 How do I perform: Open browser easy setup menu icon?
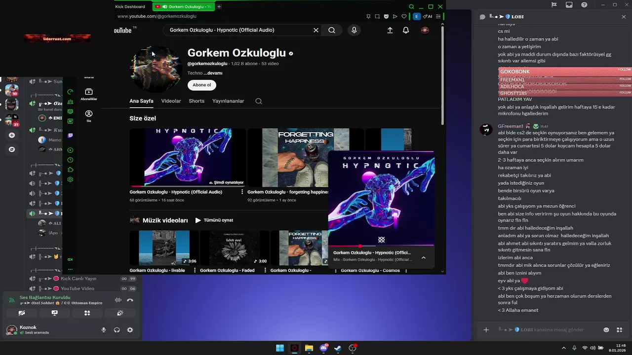click(438, 16)
